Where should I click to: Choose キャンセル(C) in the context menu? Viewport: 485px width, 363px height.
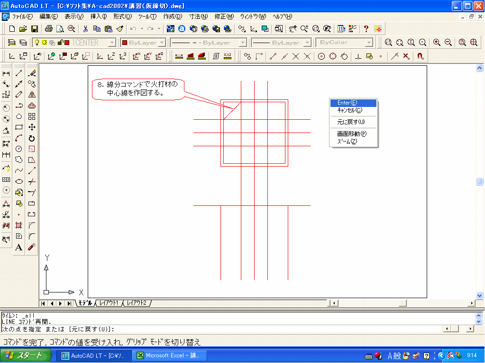click(x=353, y=110)
